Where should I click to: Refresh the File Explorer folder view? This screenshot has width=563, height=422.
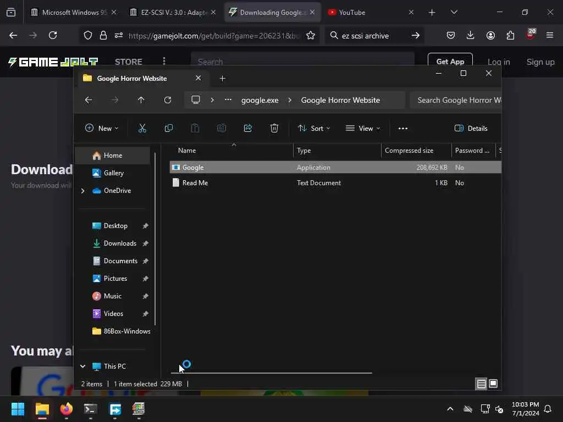pos(168,100)
